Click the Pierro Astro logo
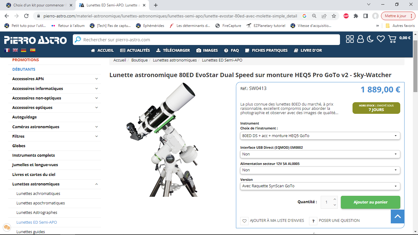Screen dimensions: 418x235 [35, 40]
